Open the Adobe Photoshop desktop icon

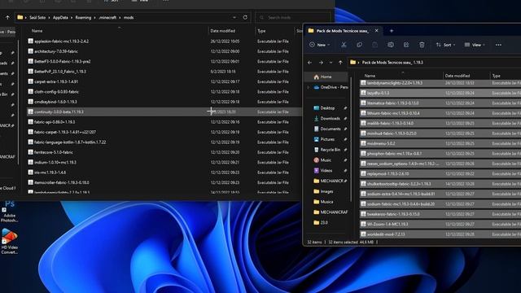pos(9,212)
